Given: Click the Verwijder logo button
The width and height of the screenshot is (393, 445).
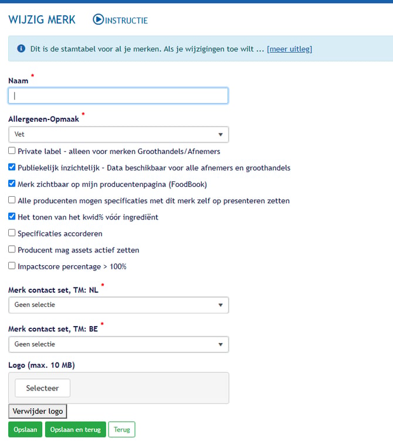Looking at the screenshot, I should point(38,411).
